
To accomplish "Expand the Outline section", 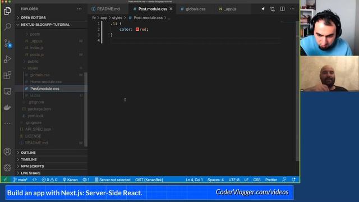I will coord(52,153).
